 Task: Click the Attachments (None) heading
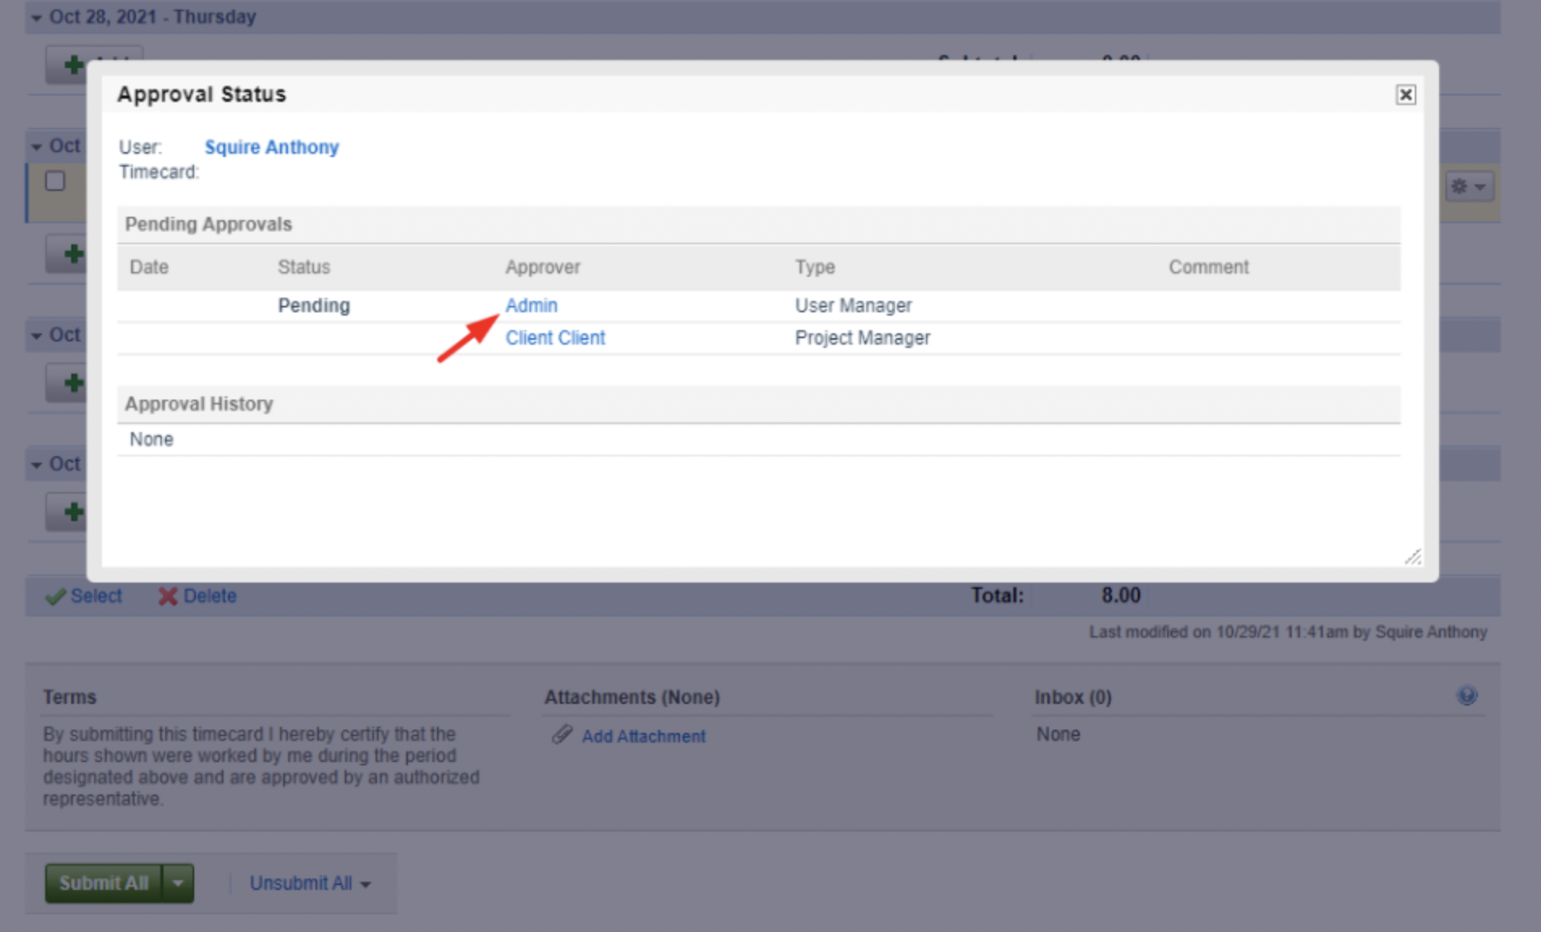pos(631,697)
